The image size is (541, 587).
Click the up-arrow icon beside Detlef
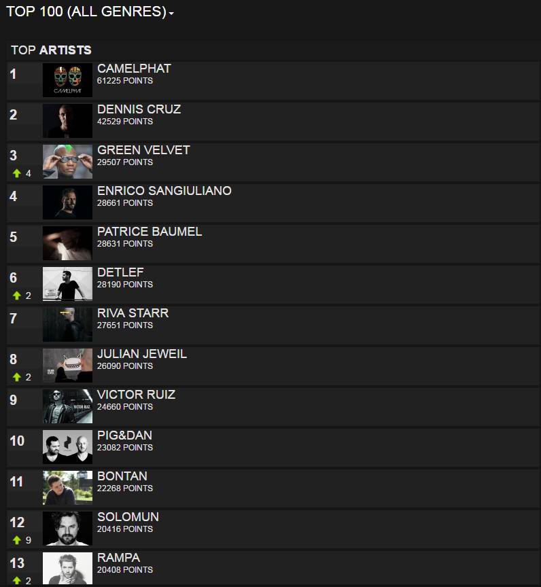point(17,296)
